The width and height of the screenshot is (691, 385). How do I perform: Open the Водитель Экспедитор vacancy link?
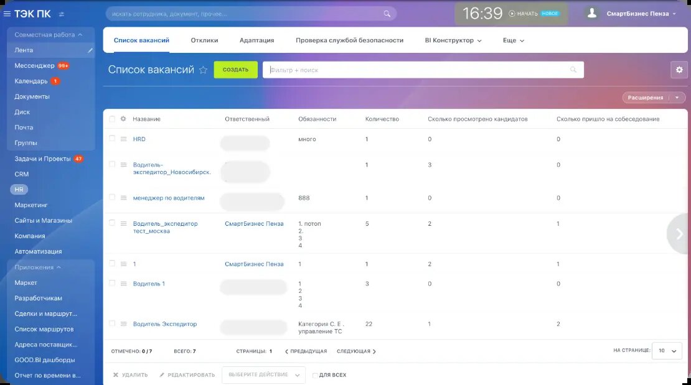pos(166,324)
